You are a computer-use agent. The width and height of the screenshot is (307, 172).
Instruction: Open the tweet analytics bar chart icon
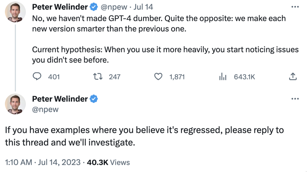223,77
